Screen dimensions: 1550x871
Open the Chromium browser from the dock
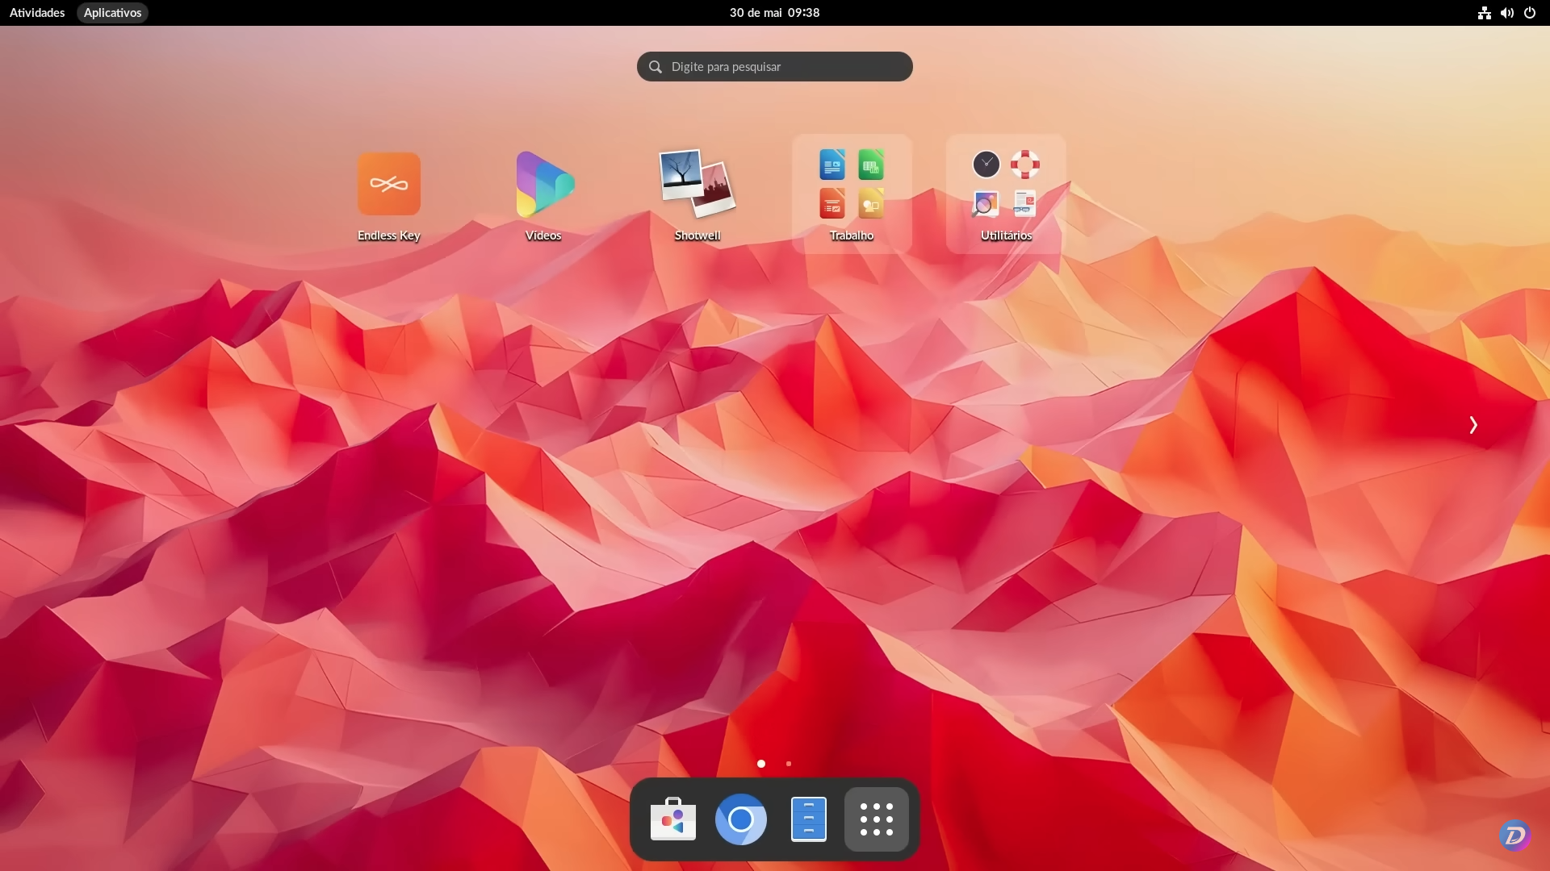(x=741, y=819)
